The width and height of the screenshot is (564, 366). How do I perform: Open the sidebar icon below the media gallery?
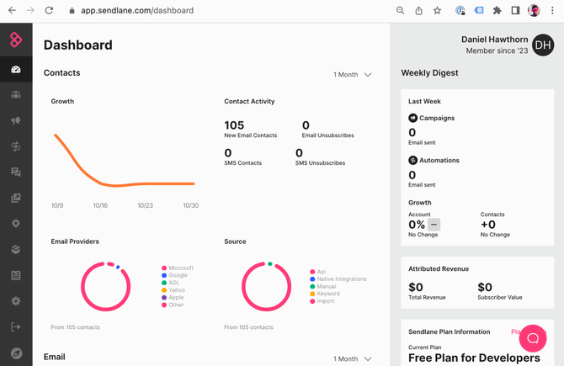coord(16,224)
